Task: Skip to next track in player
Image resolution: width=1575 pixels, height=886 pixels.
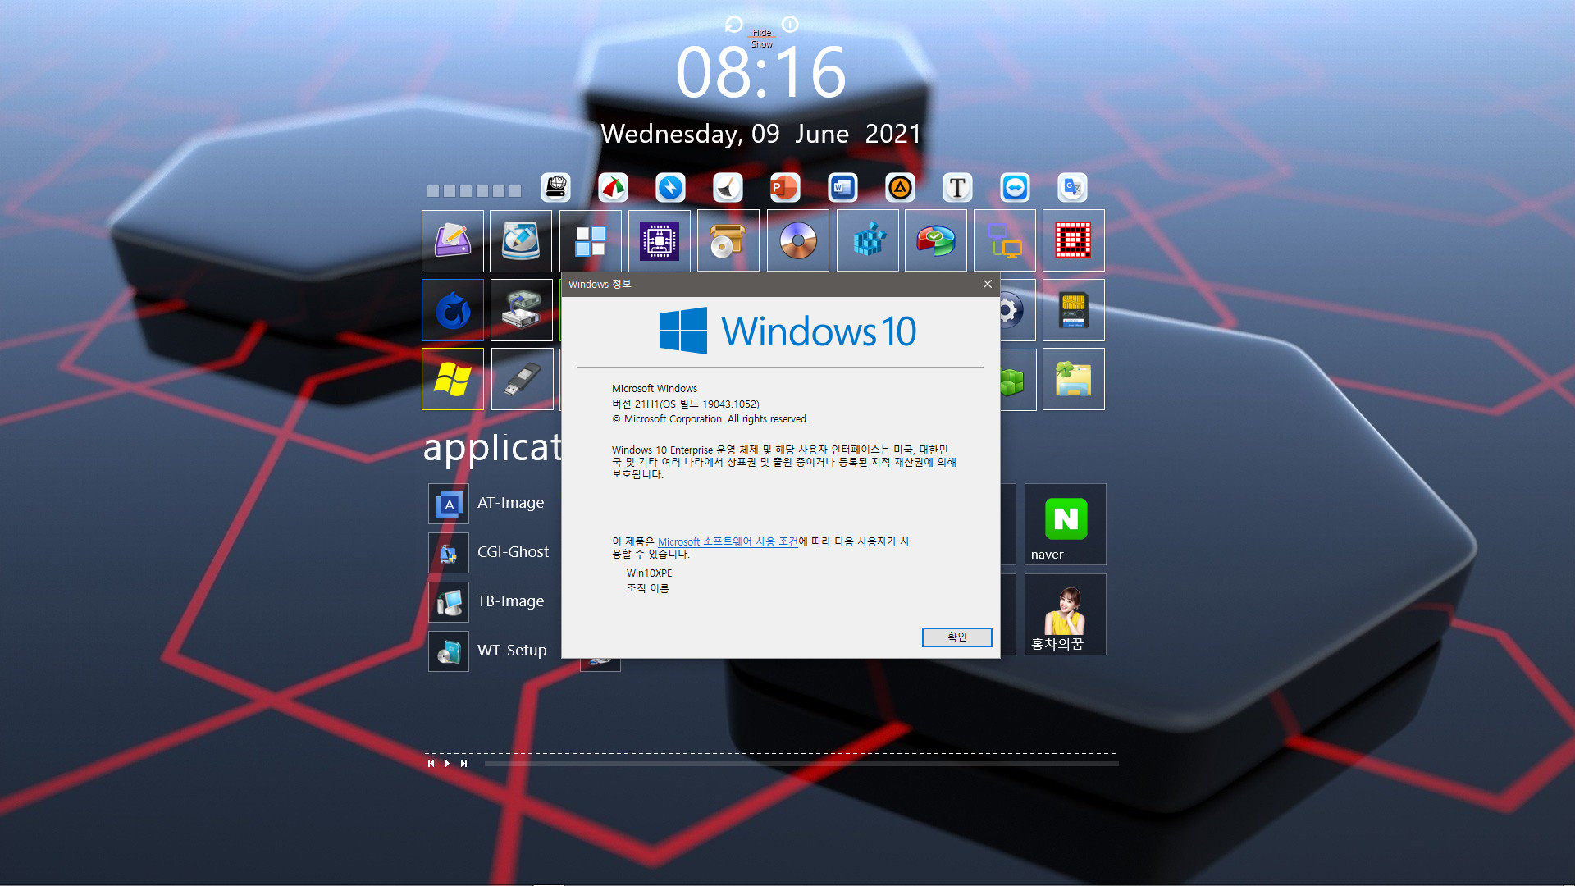Action: click(x=463, y=764)
